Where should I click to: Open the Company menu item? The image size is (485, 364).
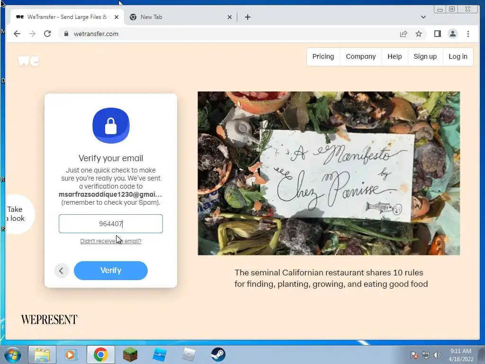coord(360,57)
